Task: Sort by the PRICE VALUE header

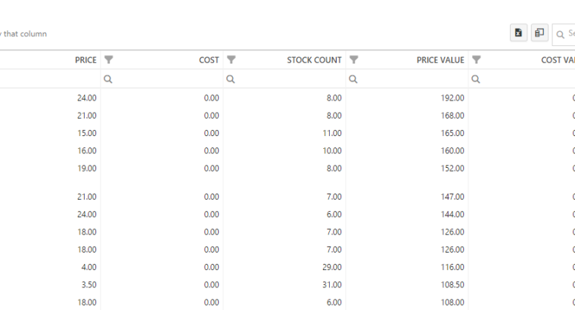Action: (440, 60)
